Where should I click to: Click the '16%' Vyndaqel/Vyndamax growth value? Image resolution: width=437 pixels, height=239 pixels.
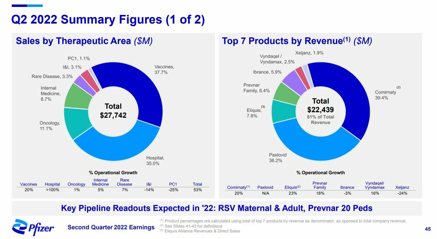pos(375,193)
